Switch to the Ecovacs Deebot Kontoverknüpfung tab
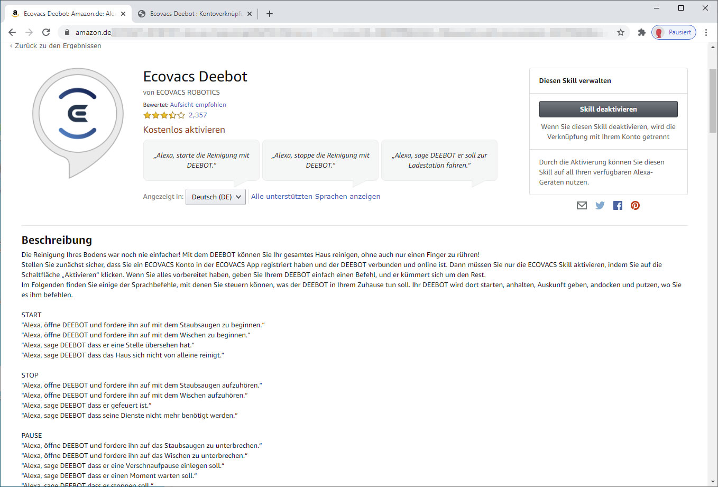Viewport: 718px width, 487px height. pos(194,14)
